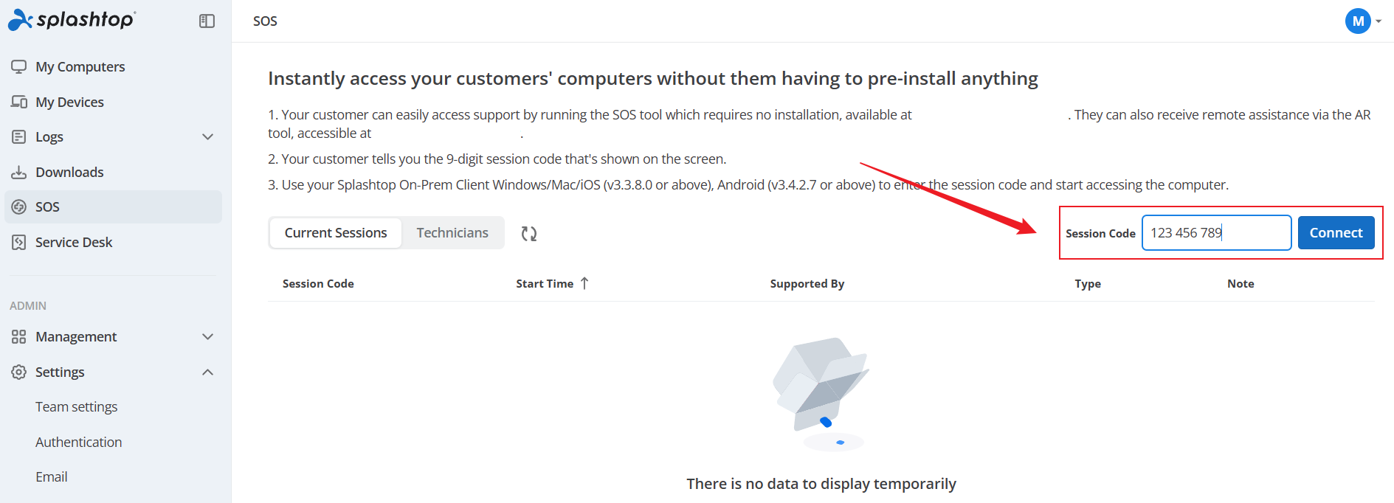Toggle the Start Time sort order
Viewport: 1394px width, 503px height.
[x=585, y=282]
